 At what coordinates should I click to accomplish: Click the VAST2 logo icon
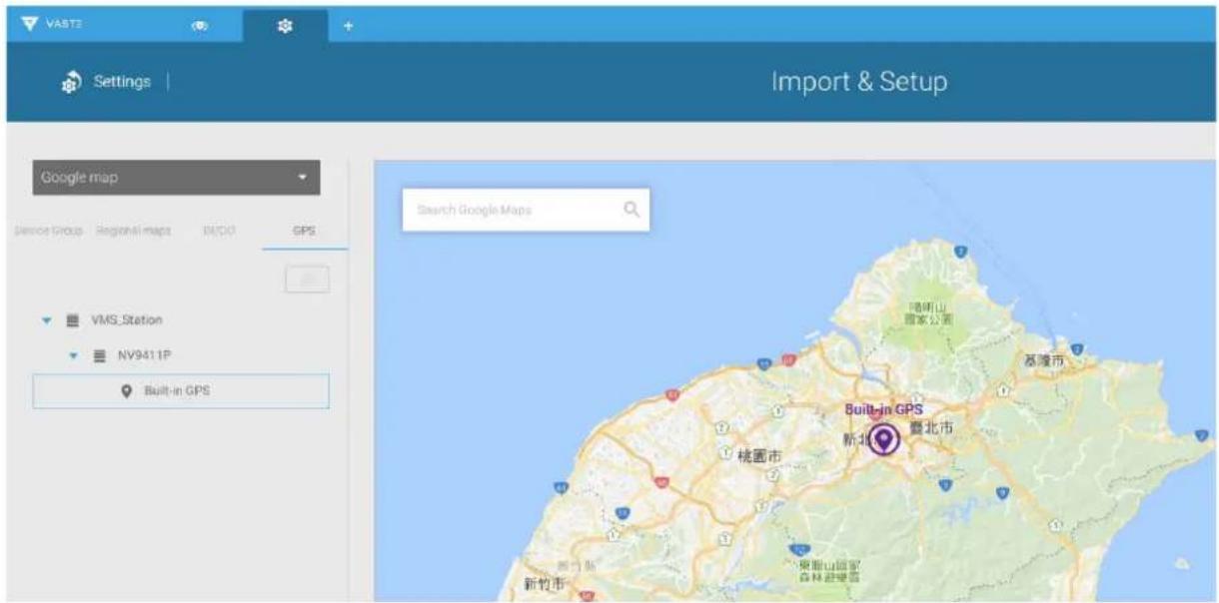click(x=26, y=24)
